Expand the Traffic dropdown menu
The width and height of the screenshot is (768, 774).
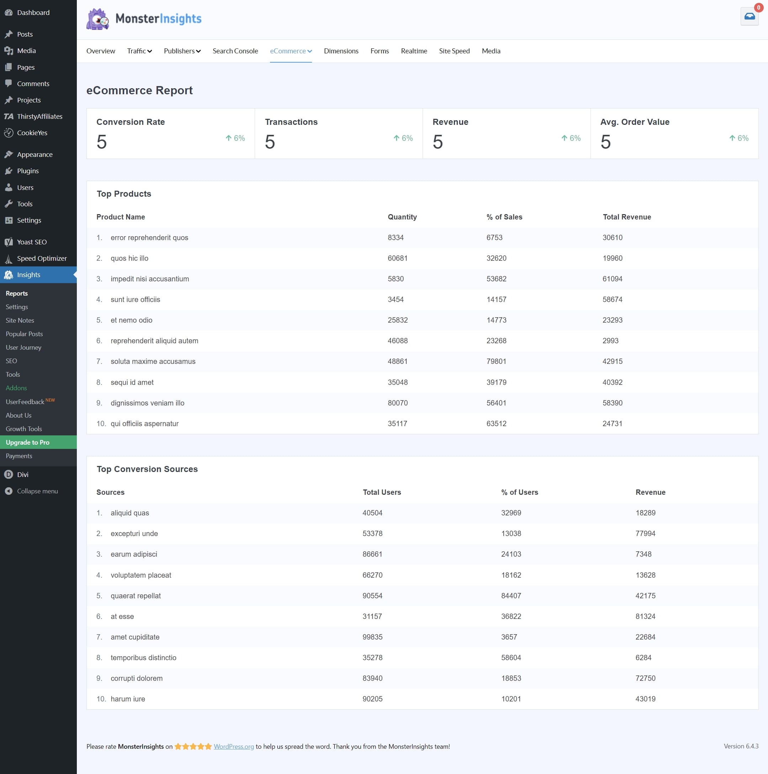click(x=138, y=51)
